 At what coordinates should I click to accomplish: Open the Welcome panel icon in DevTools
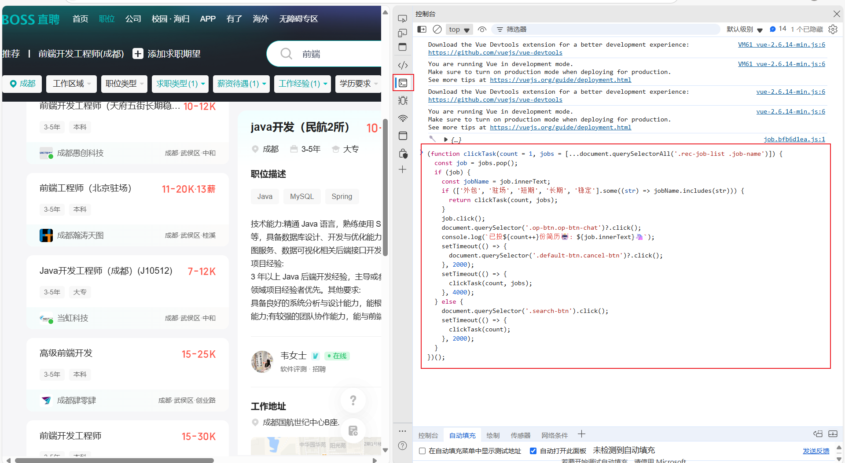402,47
